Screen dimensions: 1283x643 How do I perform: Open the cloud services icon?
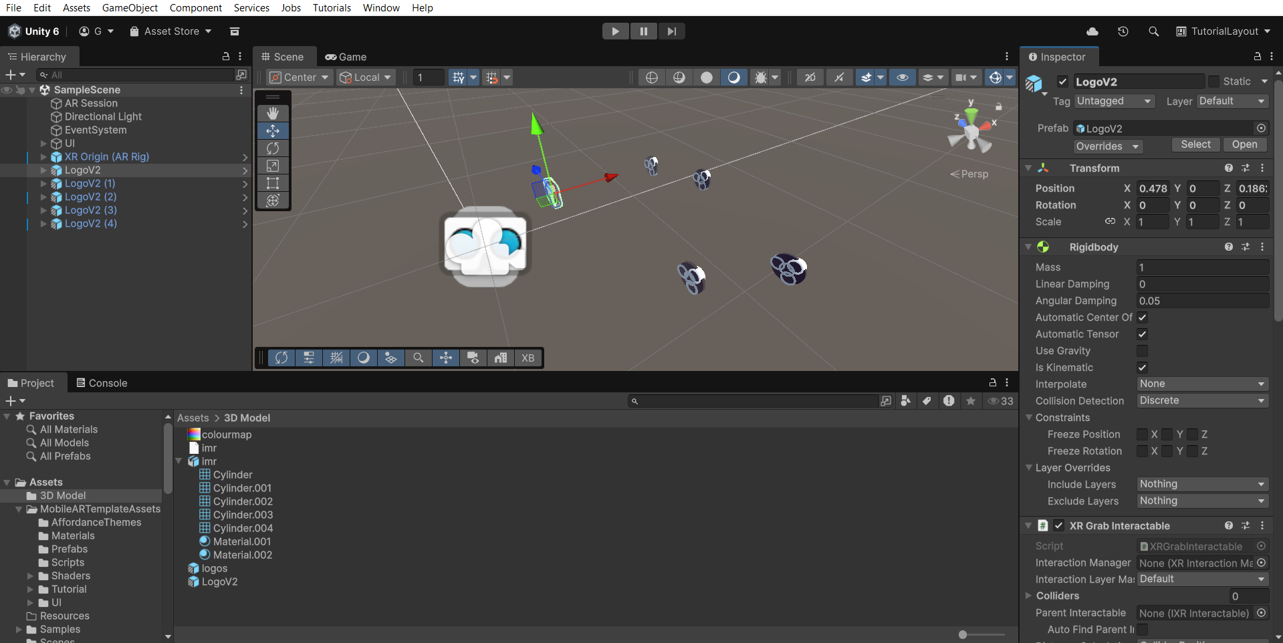(x=1092, y=31)
